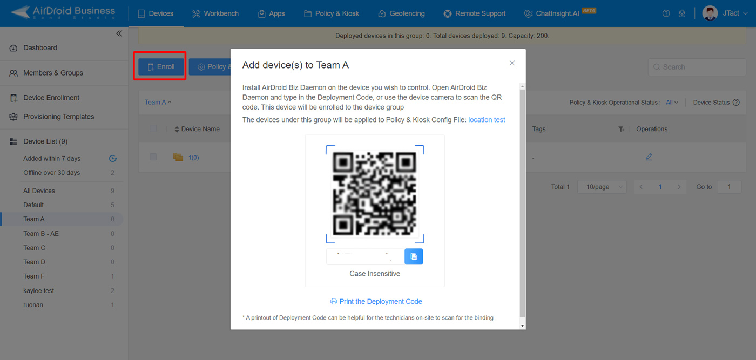Switch to the Workbench tab

[x=215, y=13]
